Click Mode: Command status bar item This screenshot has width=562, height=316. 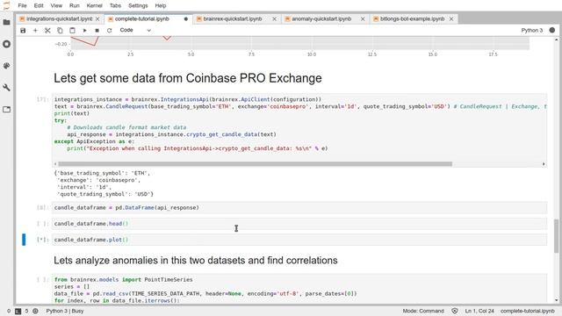[423, 311]
